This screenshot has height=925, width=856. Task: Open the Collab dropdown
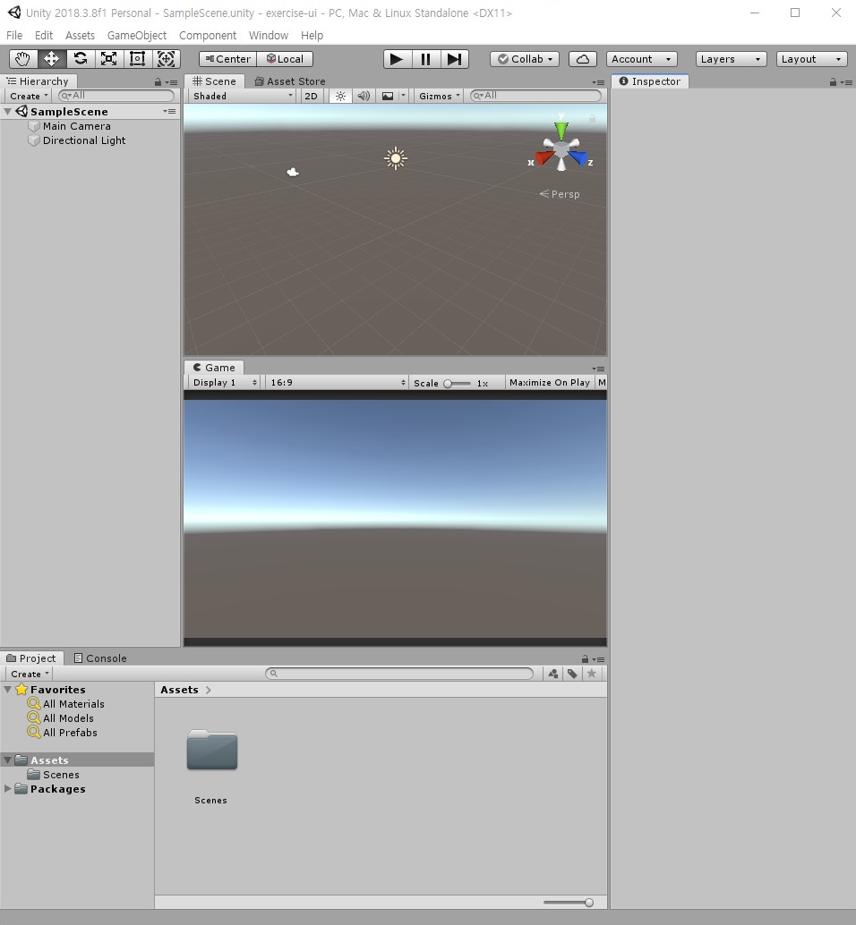(x=525, y=59)
